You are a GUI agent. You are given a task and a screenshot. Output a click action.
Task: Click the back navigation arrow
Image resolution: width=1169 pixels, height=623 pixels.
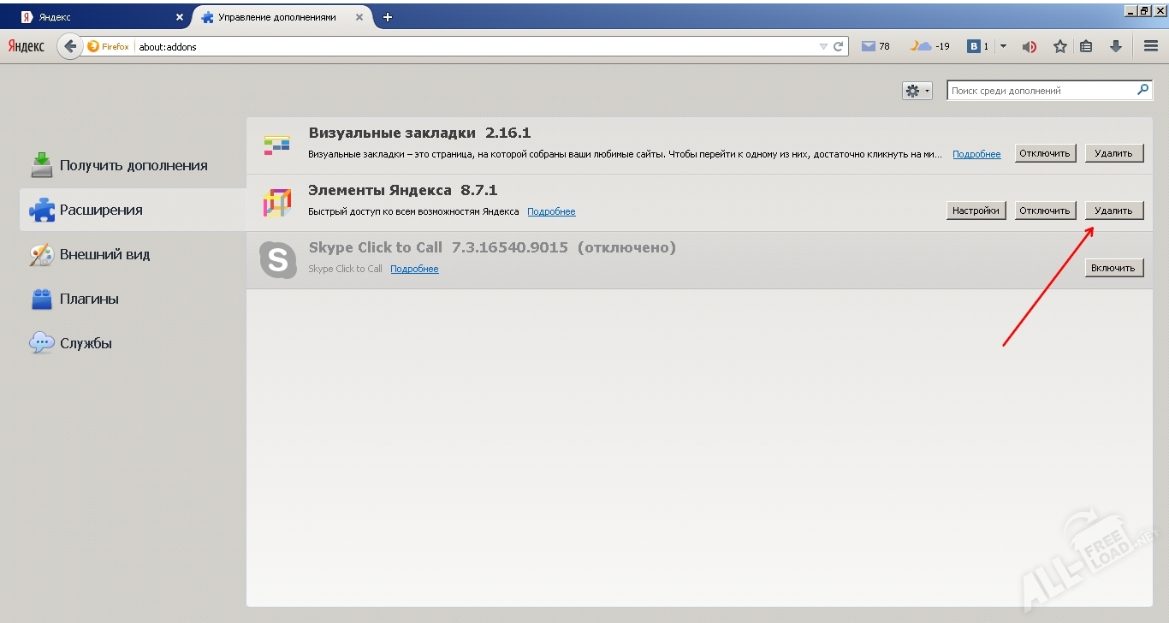[x=70, y=46]
